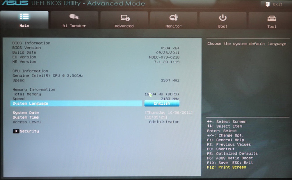This screenshot has height=180, width=292.
Task: Click the ESC: Exit hint
Action: 243,163
